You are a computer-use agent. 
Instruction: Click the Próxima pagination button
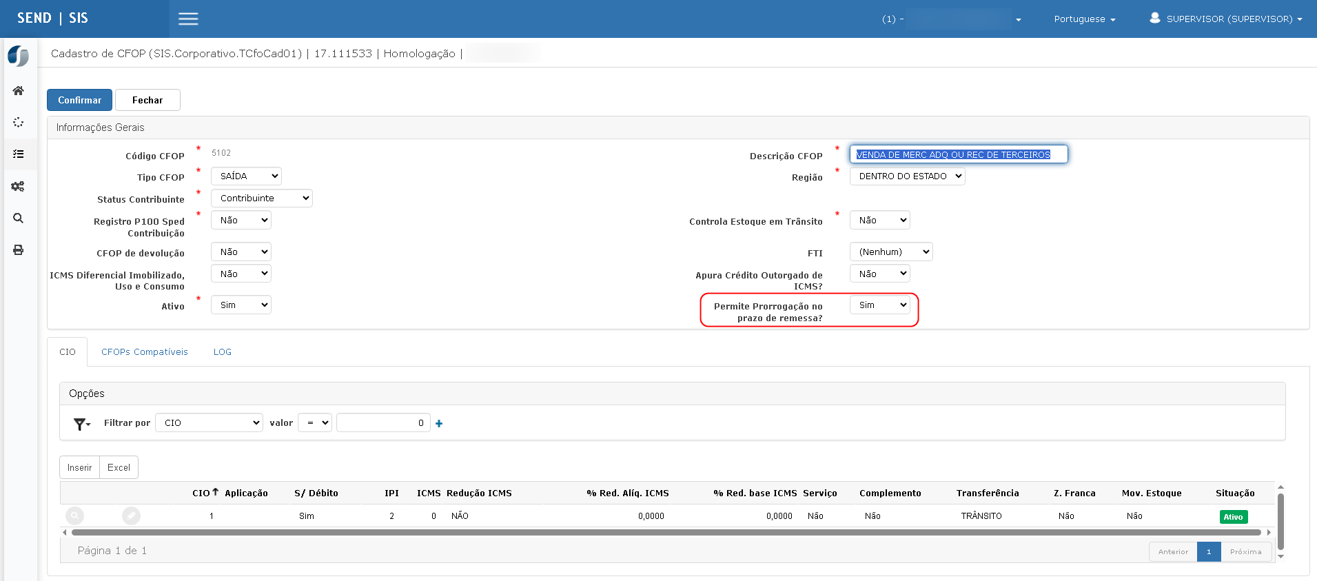(1246, 551)
